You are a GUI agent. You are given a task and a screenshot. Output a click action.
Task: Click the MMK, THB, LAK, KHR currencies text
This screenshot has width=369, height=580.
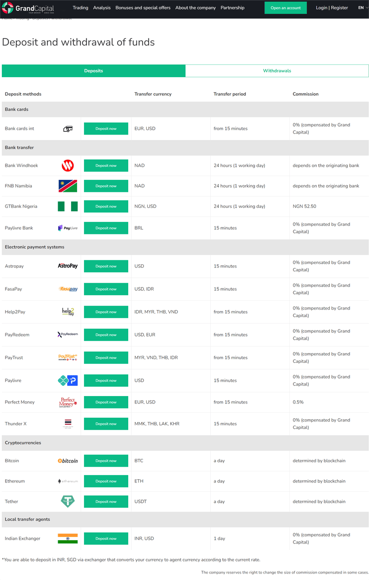pyautogui.click(x=157, y=424)
